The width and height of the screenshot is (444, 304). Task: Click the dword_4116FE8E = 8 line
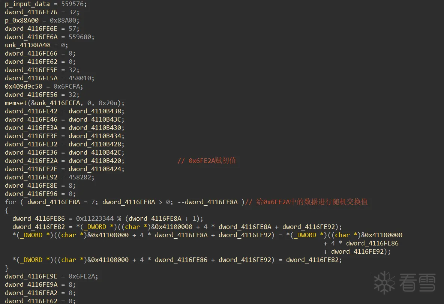tap(40, 185)
